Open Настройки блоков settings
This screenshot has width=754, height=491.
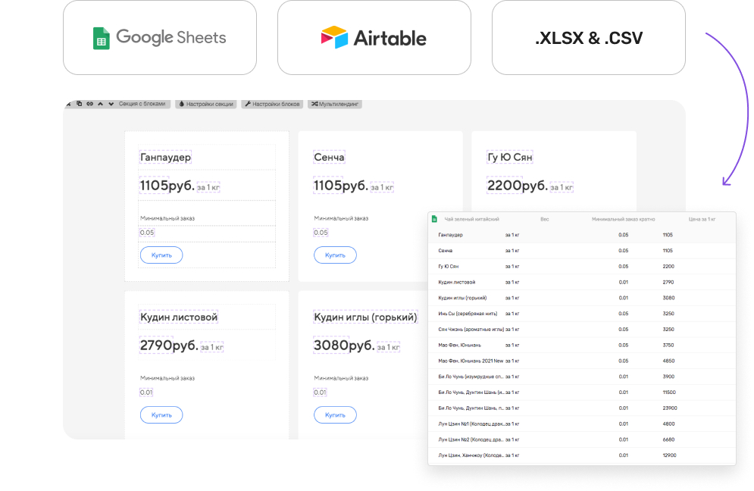point(272,104)
